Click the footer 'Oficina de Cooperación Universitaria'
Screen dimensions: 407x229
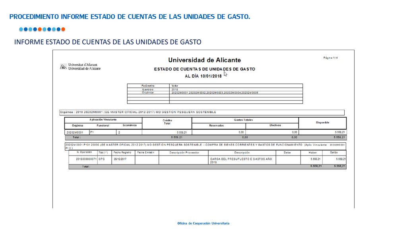[203, 223]
